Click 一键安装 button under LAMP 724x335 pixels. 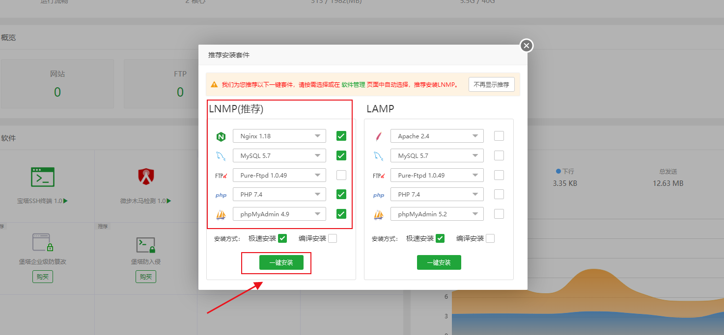click(x=439, y=262)
